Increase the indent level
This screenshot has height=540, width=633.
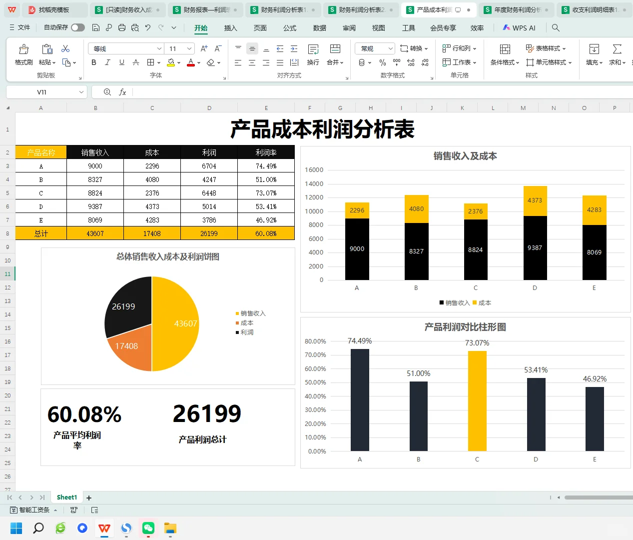pyautogui.click(x=294, y=48)
